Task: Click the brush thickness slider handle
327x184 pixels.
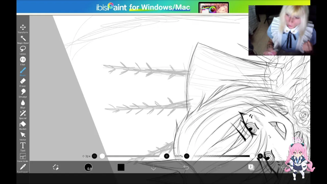Action: pos(102,156)
